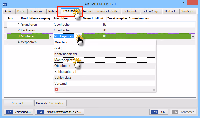Open the Artikel tab
200x118 pixels.
point(8,11)
